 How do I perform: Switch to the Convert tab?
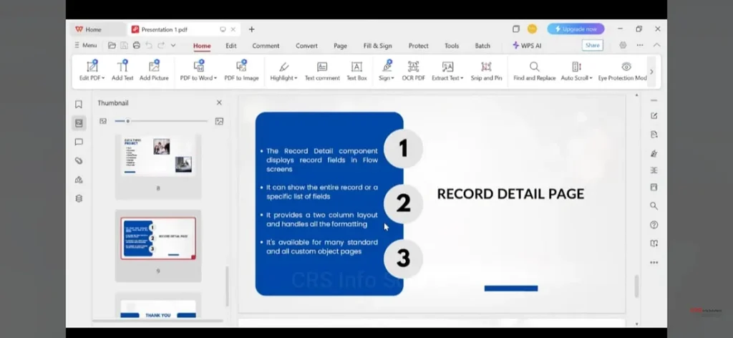coord(306,46)
